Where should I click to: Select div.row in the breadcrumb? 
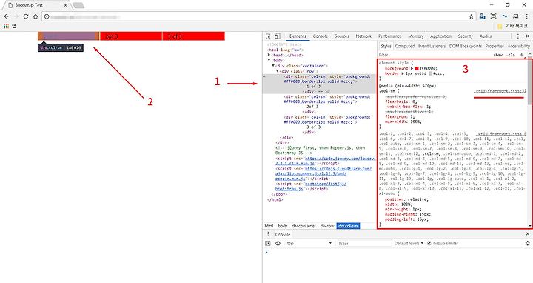coord(327,226)
